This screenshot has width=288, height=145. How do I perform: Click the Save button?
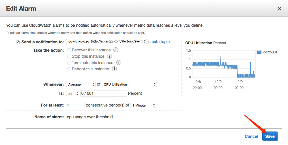[x=270, y=136]
